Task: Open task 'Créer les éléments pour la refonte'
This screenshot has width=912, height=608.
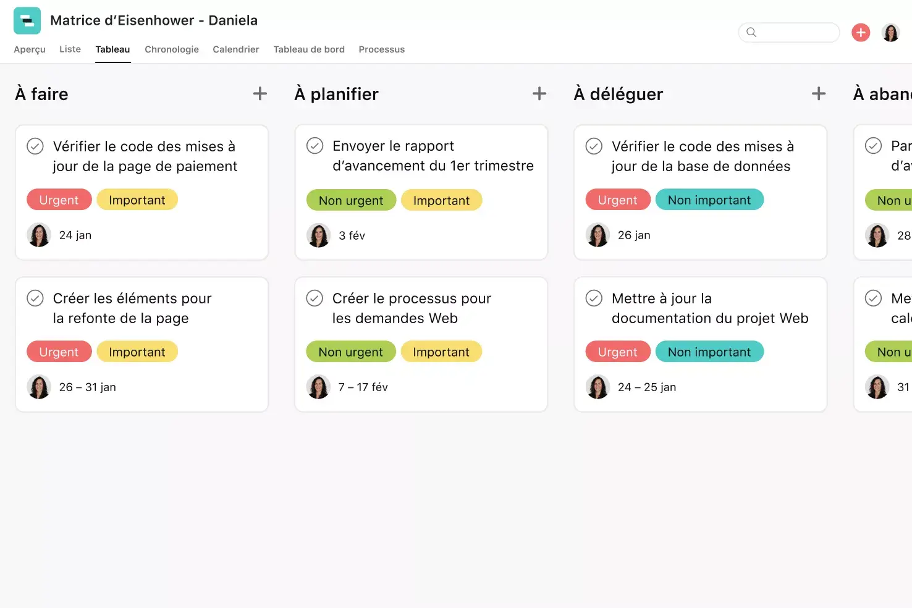Action: coord(132,308)
